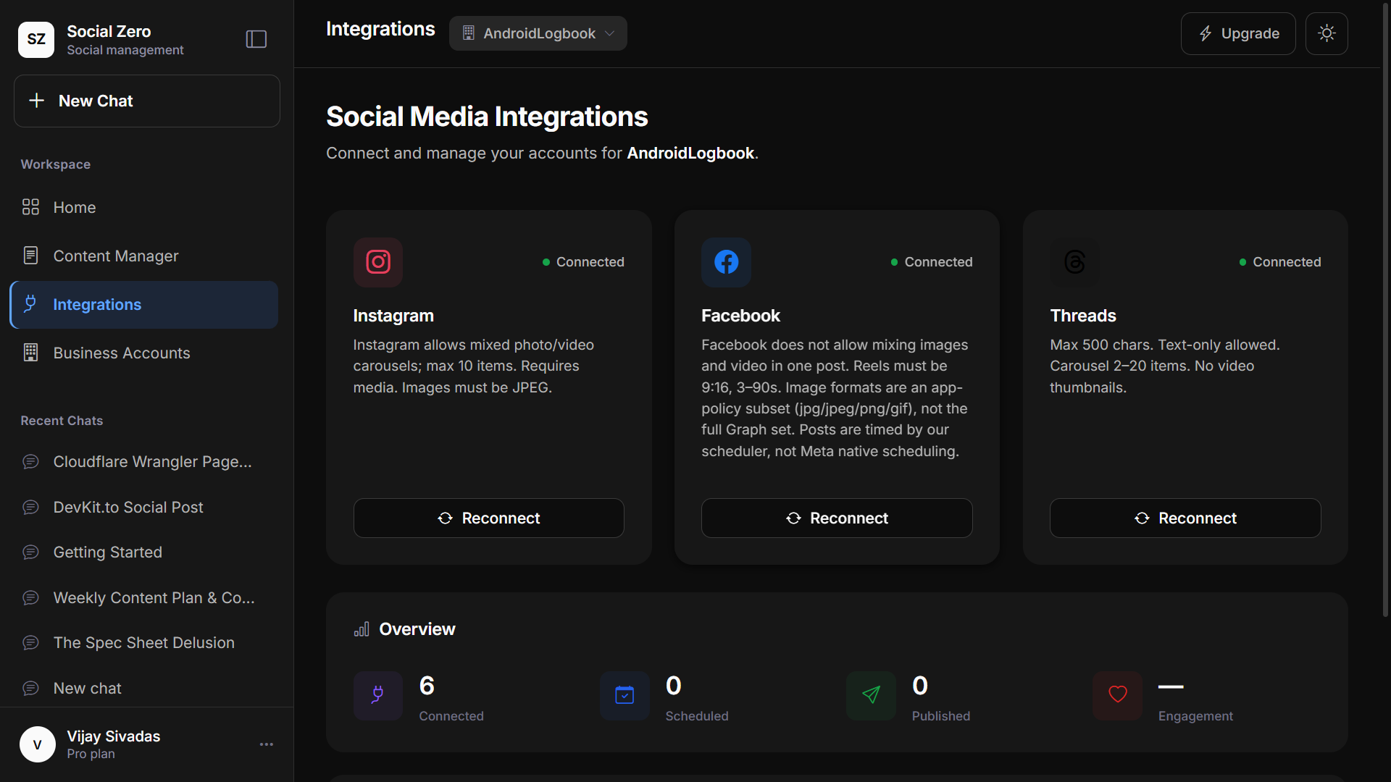Click Facebook Connected status label
This screenshot has height=782, width=1391.
tap(932, 262)
